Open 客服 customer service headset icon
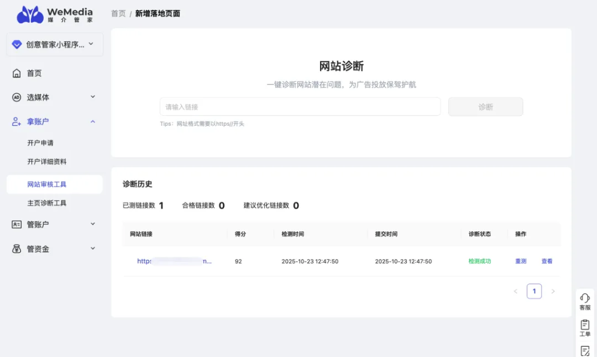This screenshot has height=357, width=597. click(x=585, y=298)
